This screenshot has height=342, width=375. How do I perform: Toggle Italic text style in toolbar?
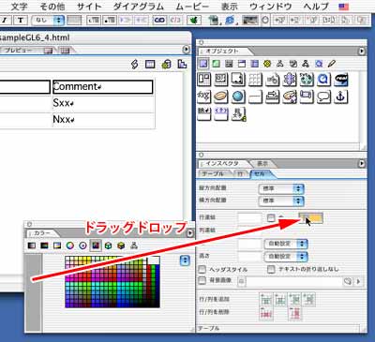(5, 21)
